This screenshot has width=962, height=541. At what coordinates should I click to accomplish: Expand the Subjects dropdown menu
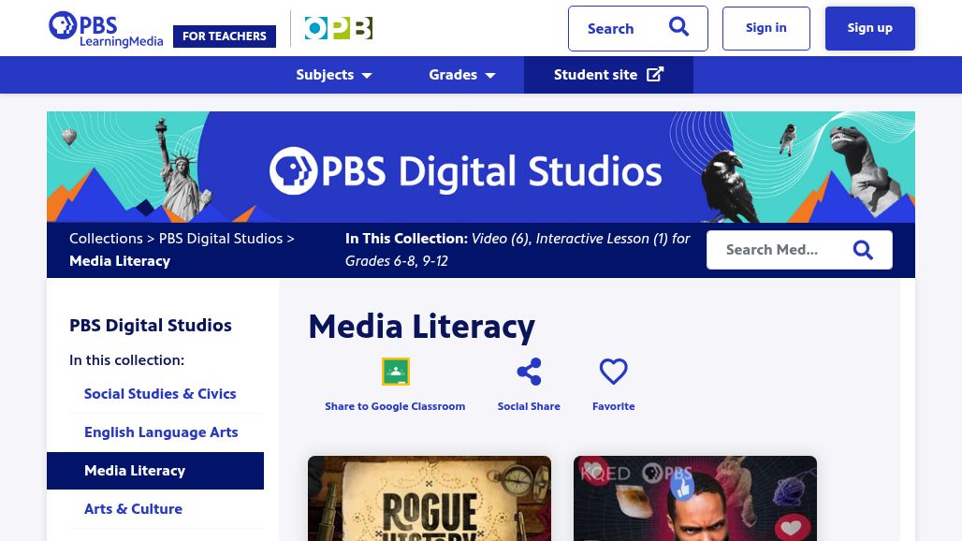(x=334, y=75)
